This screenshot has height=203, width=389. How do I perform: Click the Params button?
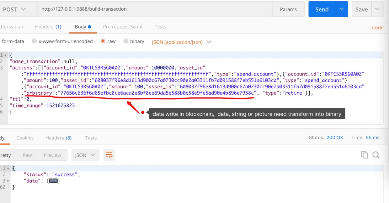tap(288, 9)
